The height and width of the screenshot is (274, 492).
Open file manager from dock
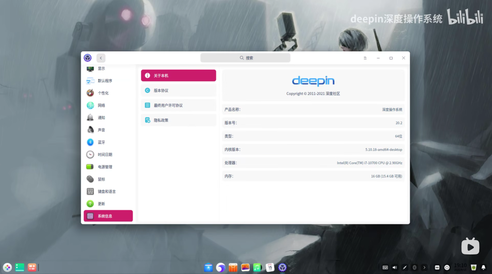[x=208, y=268]
